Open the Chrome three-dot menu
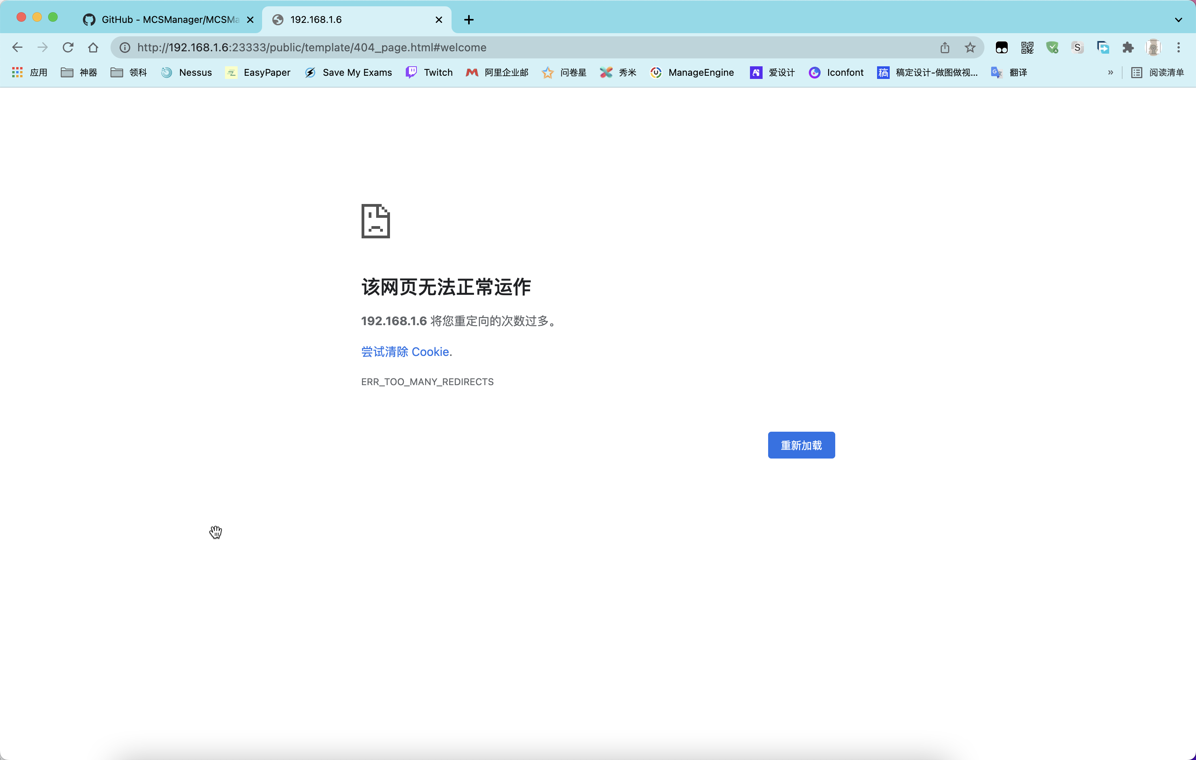 coord(1178,47)
